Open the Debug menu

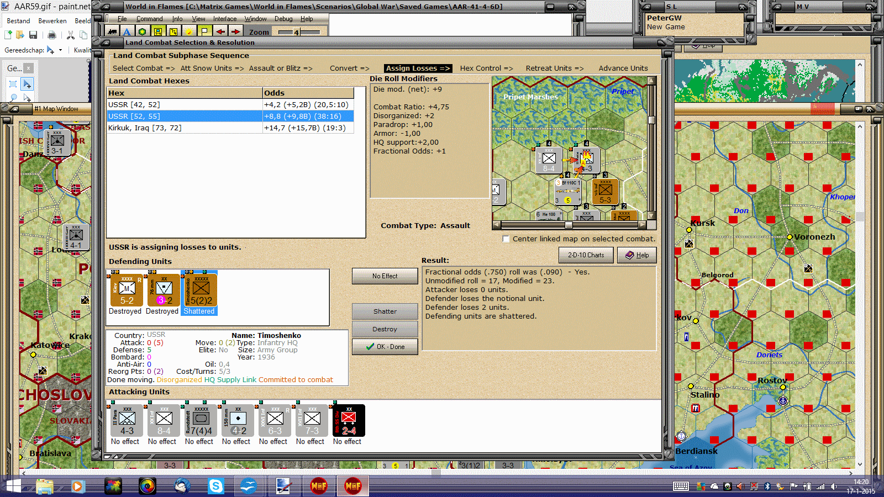pyautogui.click(x=283, y=19)
